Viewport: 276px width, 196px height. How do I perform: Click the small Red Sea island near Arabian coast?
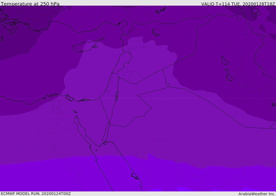(x=135, y=176)
